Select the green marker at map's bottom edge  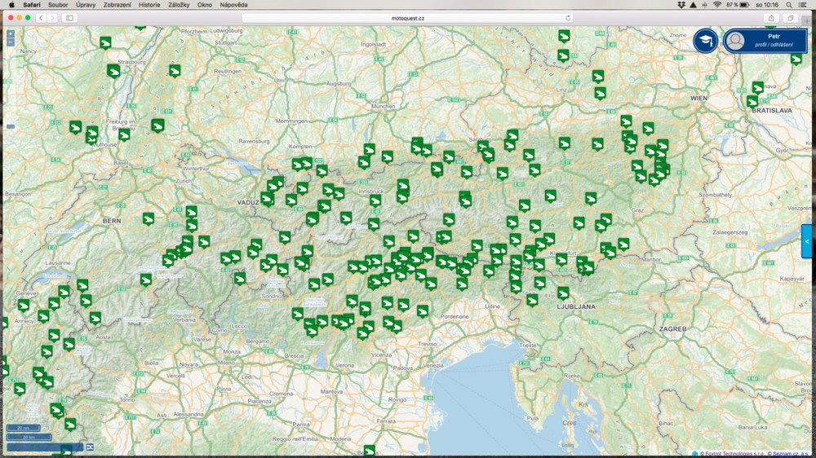(369, 451)
